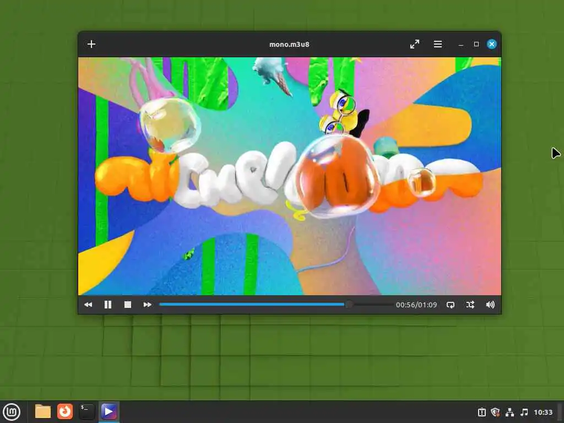Open the volume control
Screen dimensions: 564x423
coord(490,305)
